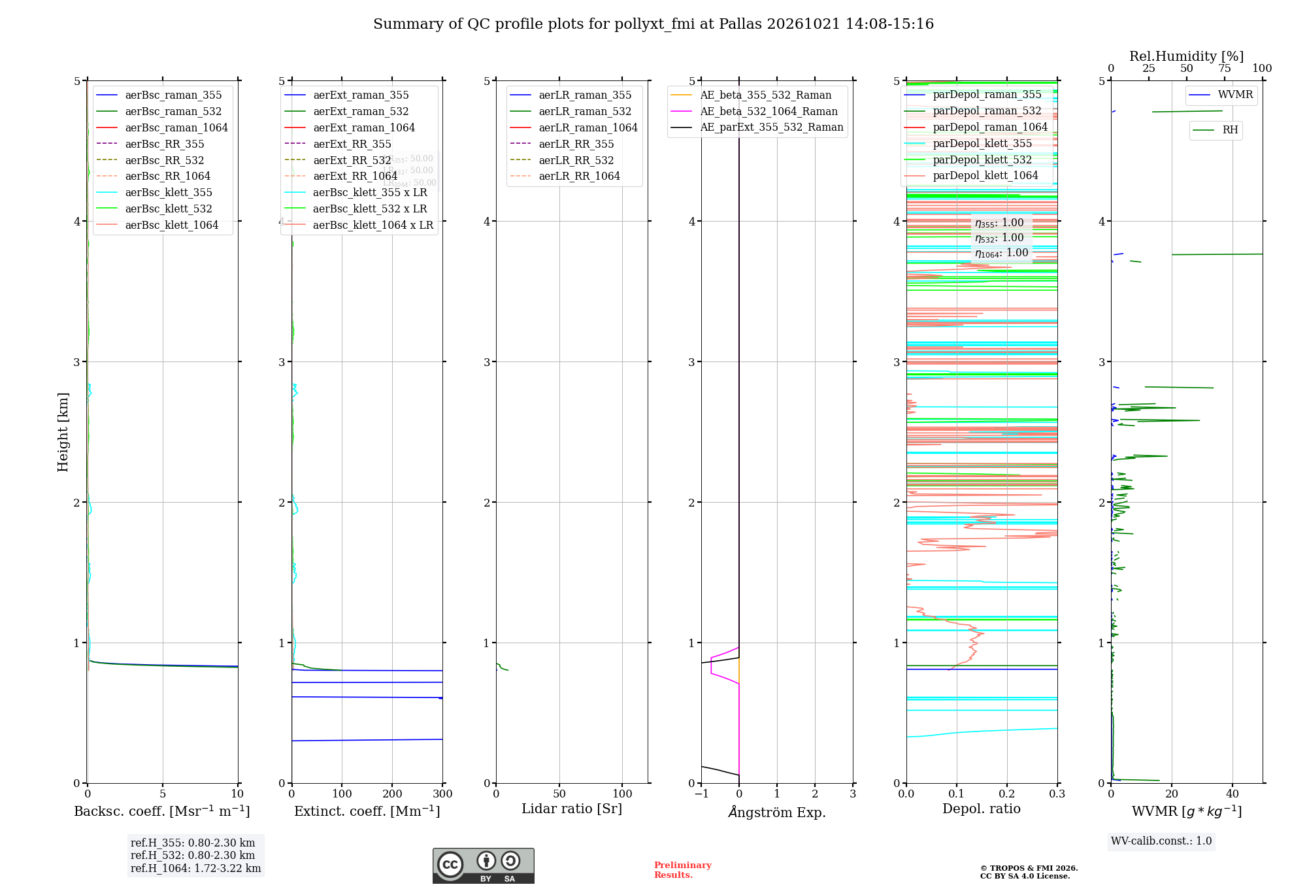Click the Lidar ratio [Sr] axis label
The width and height of the screenshot is (1307, 889).
[x=572, y=809]
